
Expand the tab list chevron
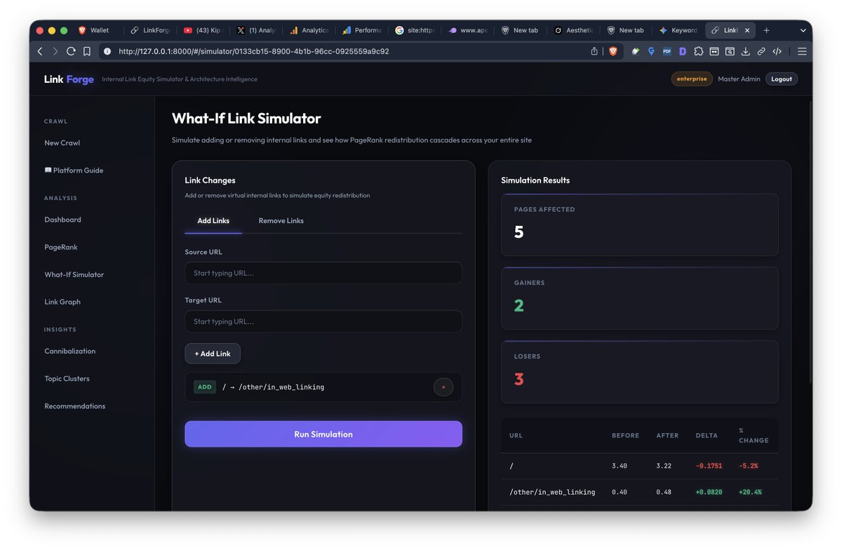click(x=803, y=30)
